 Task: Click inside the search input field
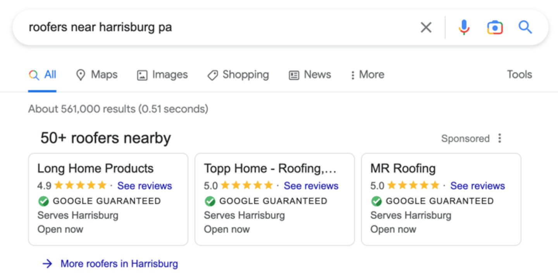click(155, 27)
